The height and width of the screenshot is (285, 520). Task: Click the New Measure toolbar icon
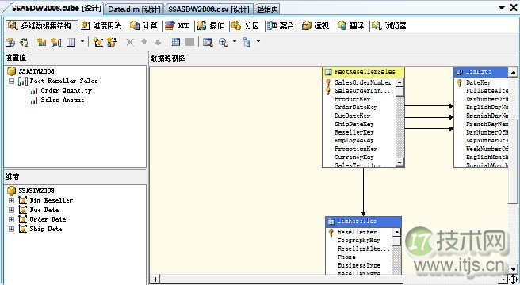pyautogui.click(x=42, y=42)
